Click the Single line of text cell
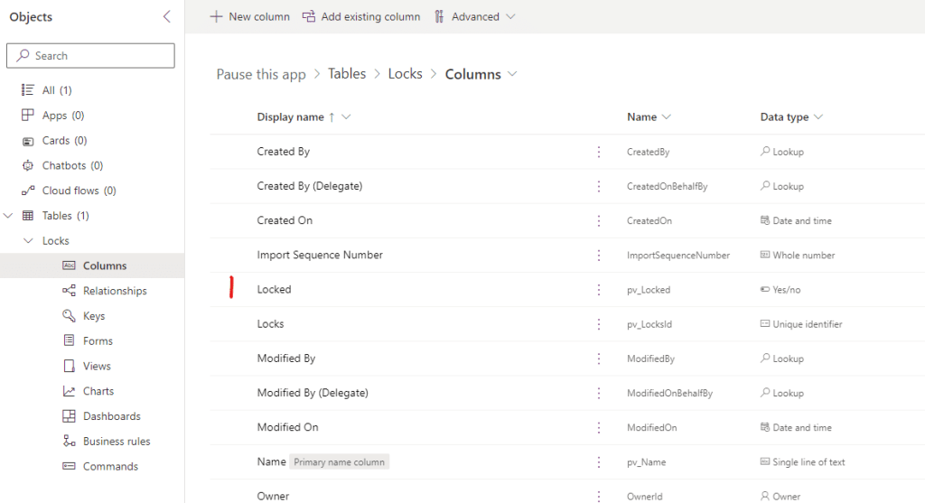Screen dimensions: 925x503 (x=802, y=462)
